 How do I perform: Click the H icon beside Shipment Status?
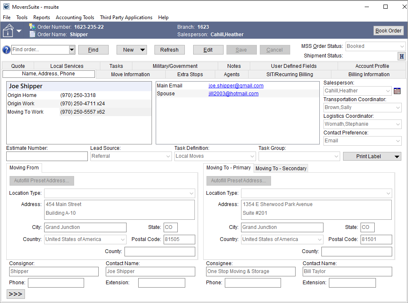click(401, 56)
